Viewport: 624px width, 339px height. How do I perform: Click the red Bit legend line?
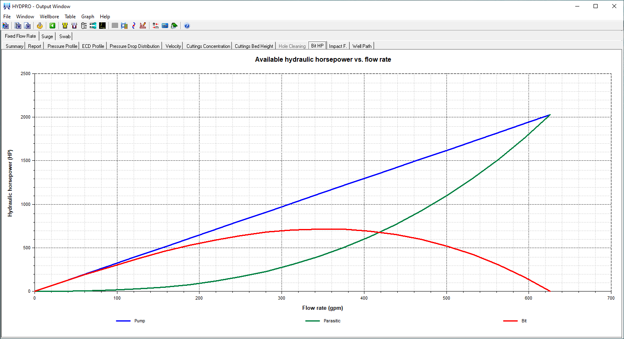[x=510, y=321]
